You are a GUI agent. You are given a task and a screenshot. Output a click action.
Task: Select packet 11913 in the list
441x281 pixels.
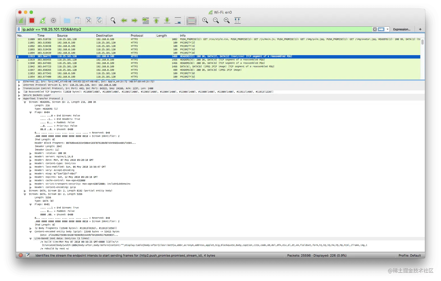[218, 57]
